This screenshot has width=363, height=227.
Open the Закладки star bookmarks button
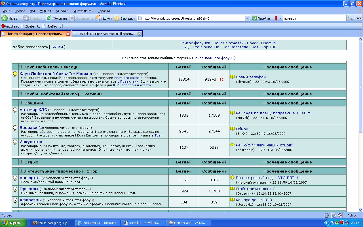pos(117,18)
